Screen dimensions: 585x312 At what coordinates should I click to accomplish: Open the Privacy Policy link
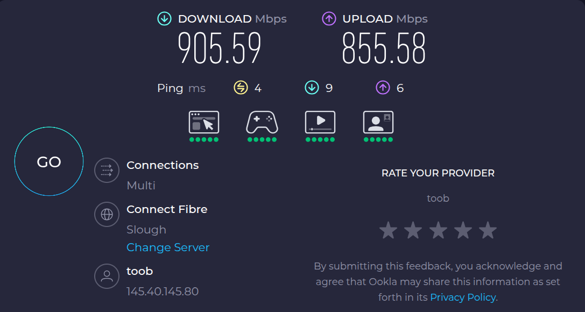pyautogui.click(x=463, y=297)
